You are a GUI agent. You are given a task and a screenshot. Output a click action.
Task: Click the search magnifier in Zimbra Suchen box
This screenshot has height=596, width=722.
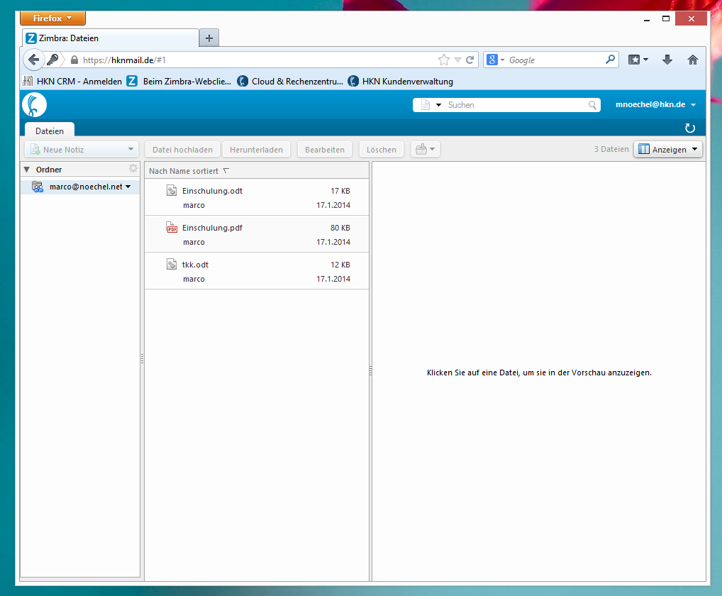tap(593, 105)
